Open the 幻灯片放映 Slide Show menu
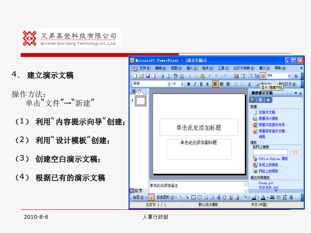The image size is (311, 233). click(x=244, y=68)
